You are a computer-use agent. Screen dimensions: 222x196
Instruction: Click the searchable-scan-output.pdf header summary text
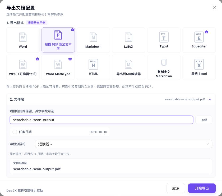185,99
